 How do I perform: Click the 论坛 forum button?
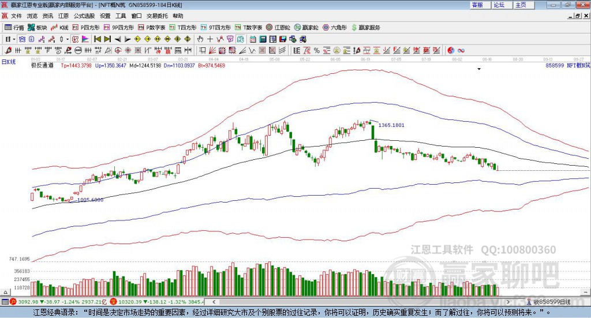(503, 5)
